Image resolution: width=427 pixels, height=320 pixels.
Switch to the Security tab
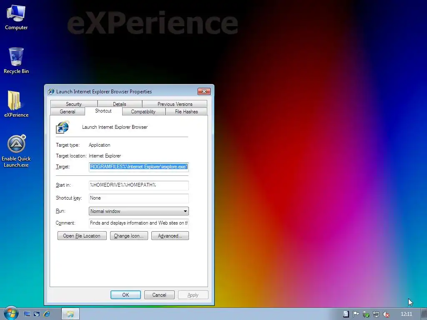[x=73, y=104]
